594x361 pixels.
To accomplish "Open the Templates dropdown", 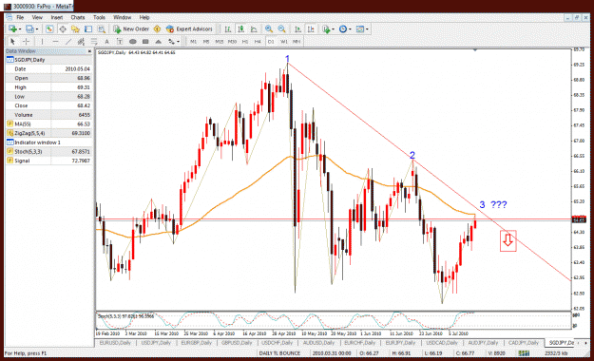I will point(362,29).
